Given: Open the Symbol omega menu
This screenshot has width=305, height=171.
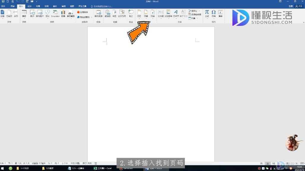Looking at the screenshot, I should click(x=213, y=14).
